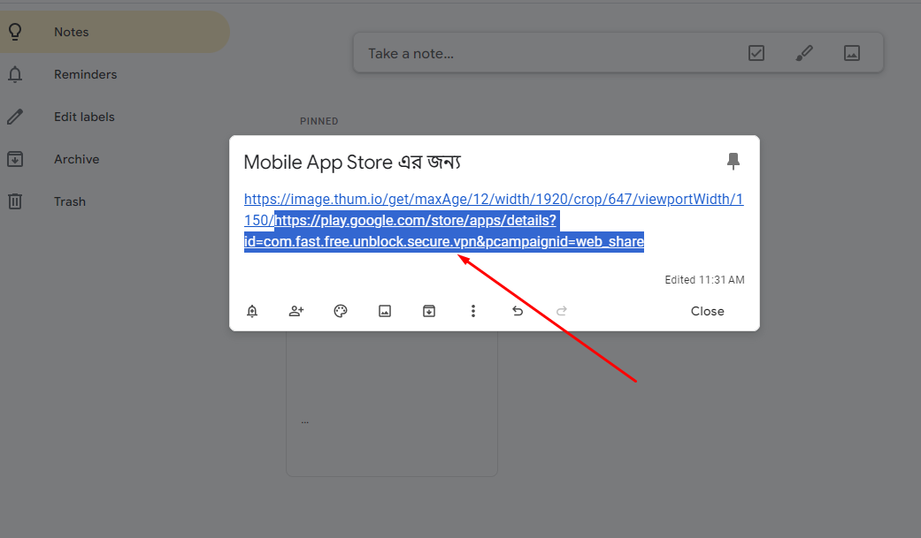
Task: Click the Archive box icon in sidebar
Action: tap(15, 159)
